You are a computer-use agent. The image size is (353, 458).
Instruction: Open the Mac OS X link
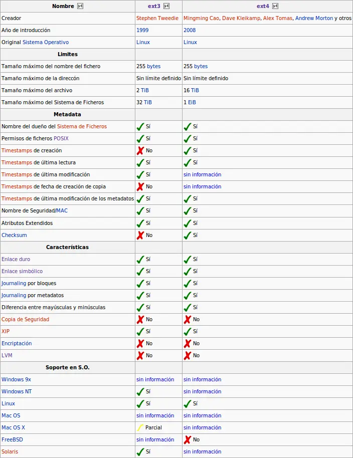(13, 427)
